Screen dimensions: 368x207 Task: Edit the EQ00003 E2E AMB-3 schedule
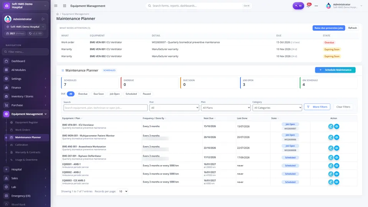[x=331, y=182]
